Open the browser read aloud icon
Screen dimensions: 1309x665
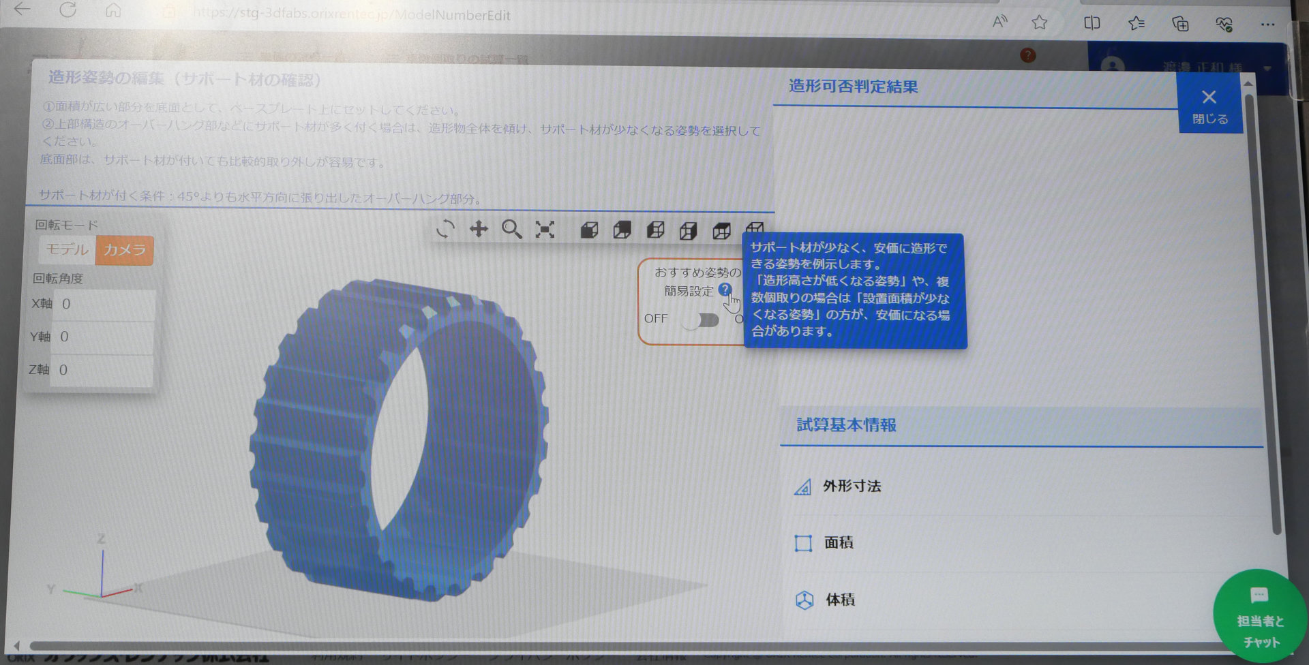click(x=999, y=22)
